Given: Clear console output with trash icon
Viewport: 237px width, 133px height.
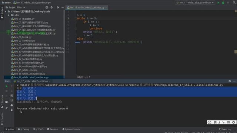Looking at the screenshot, I should [11, 110].
